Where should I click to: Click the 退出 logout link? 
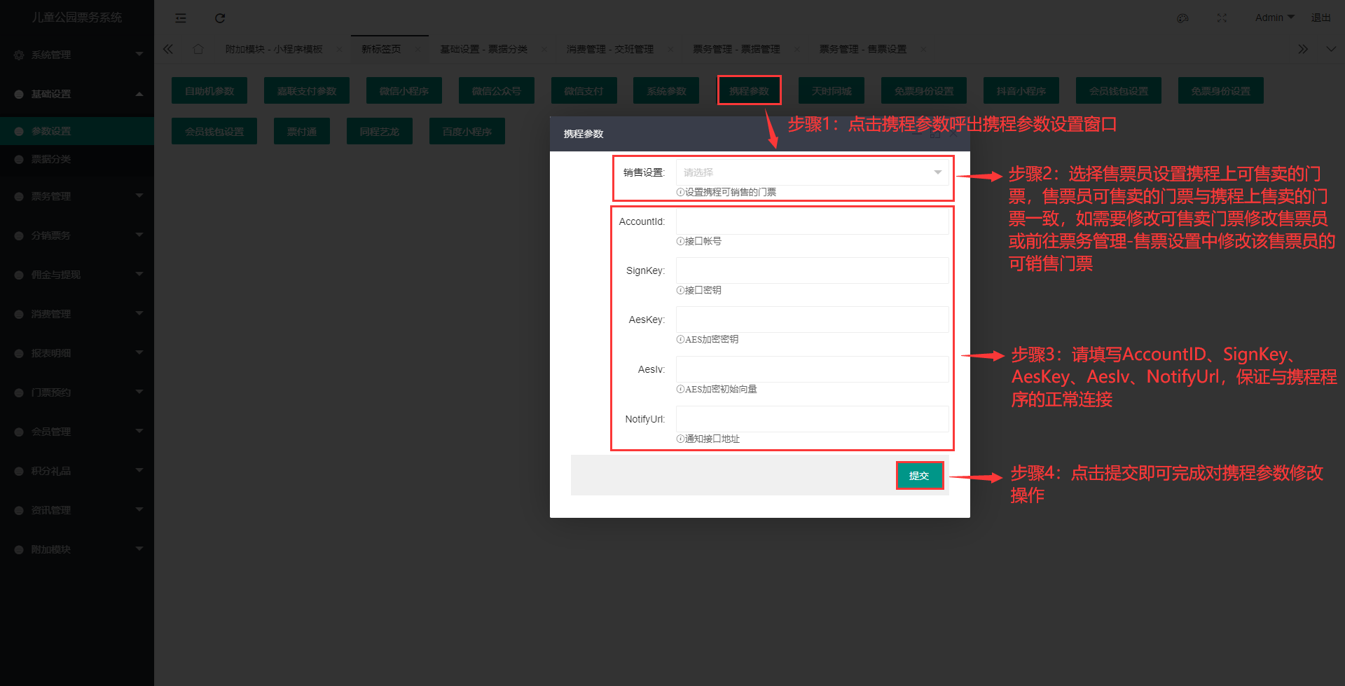point(1320,18)
